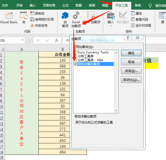Switch to the 开始 tab
This screenshot has width=166, height=160.
click(x=19, y=5)
